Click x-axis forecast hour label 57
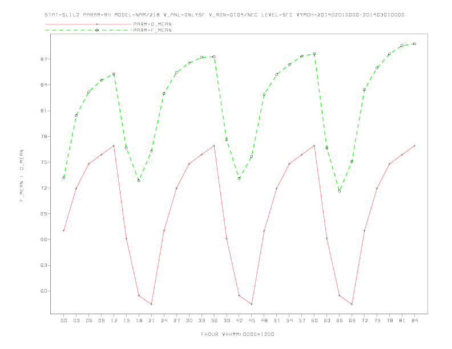Image resolution: width=452 pixels, height=349 pixels. tap(302, 320)
